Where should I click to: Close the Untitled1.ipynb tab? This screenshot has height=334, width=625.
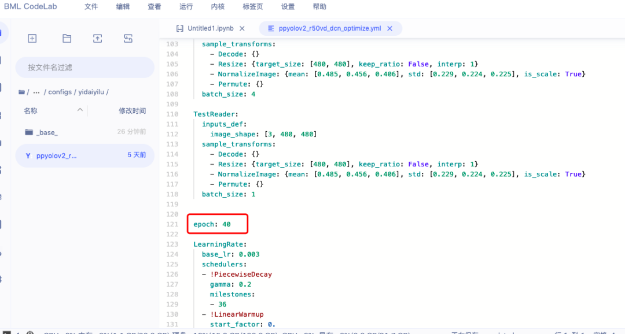tap(242, 29)
